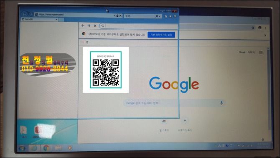View the lock security icon in Internet Explorer
The image size is (280, 158).
[x=117, y=16]
